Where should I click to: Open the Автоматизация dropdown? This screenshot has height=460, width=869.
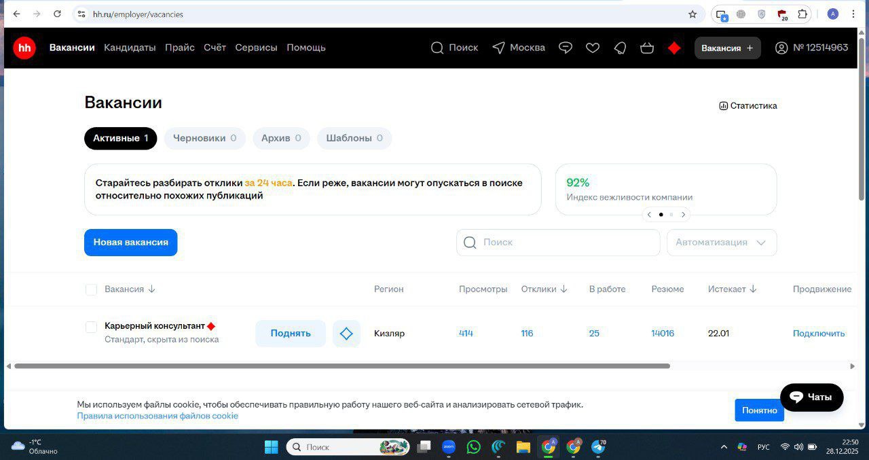[722, 242]
